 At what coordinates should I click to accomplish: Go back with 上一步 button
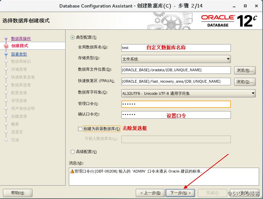(x=150, y=193)
